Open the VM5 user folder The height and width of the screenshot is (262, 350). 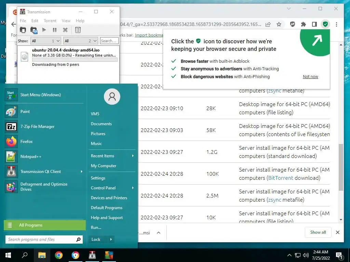95,114
